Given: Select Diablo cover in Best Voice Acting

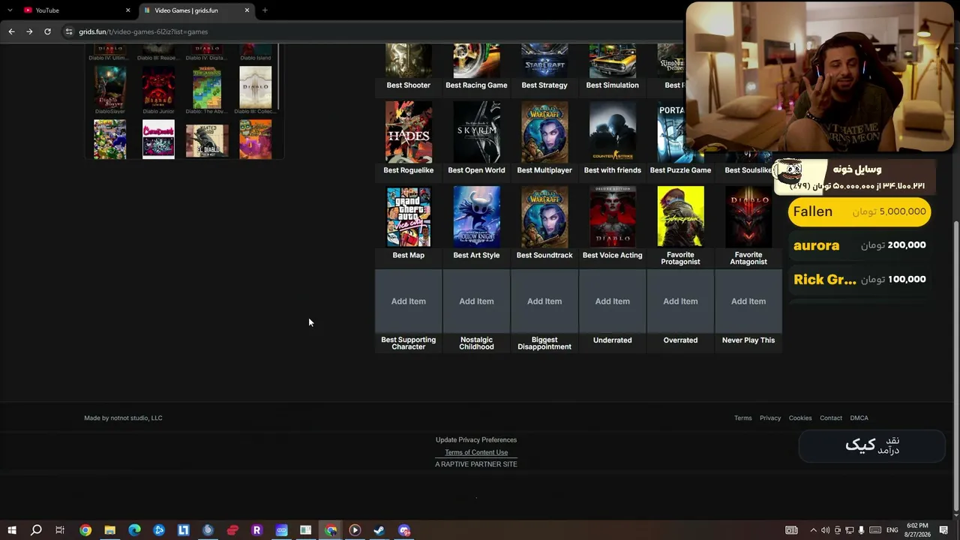Looking at the screenshot, I should pyautogui.click(x=613, y=217).
